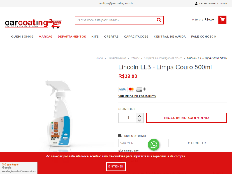Screen dimensions: 232x174
Task: Open Limpeza e Hidratação de Couro breadcrumb
Action: 163,58
